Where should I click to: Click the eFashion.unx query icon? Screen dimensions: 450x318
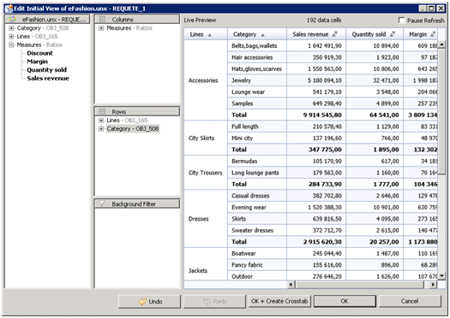coord(12,19)
